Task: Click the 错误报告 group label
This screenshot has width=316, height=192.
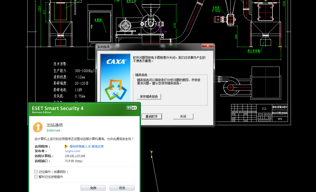Action: pyautogui.click(x=141, y=75)
